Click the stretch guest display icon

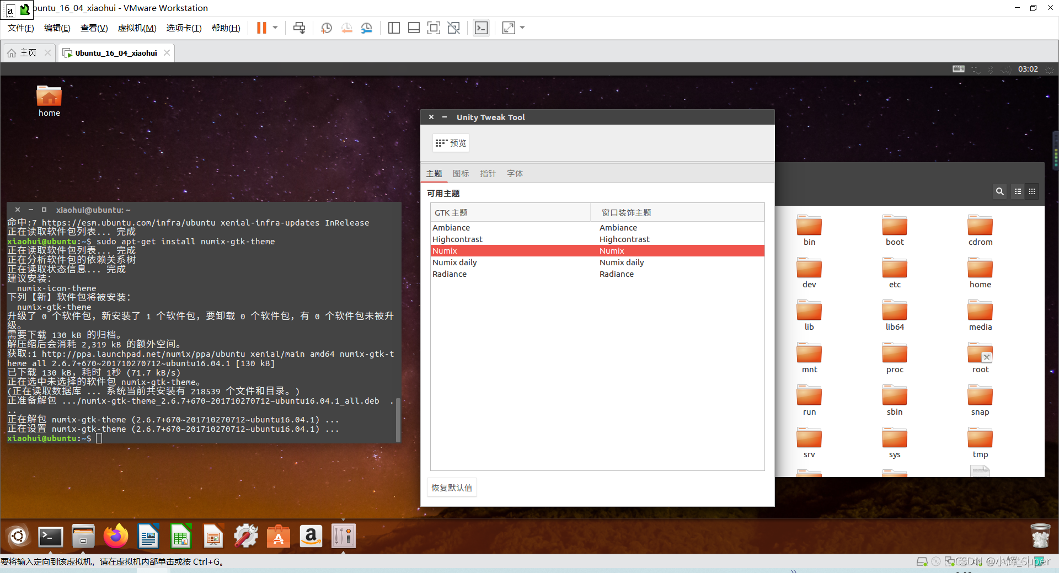point(509,28)
